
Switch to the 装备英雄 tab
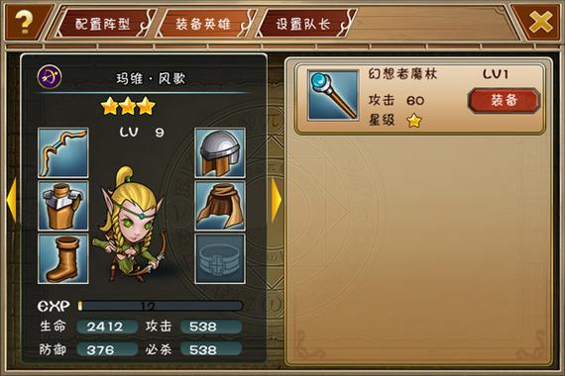point(205,24)
